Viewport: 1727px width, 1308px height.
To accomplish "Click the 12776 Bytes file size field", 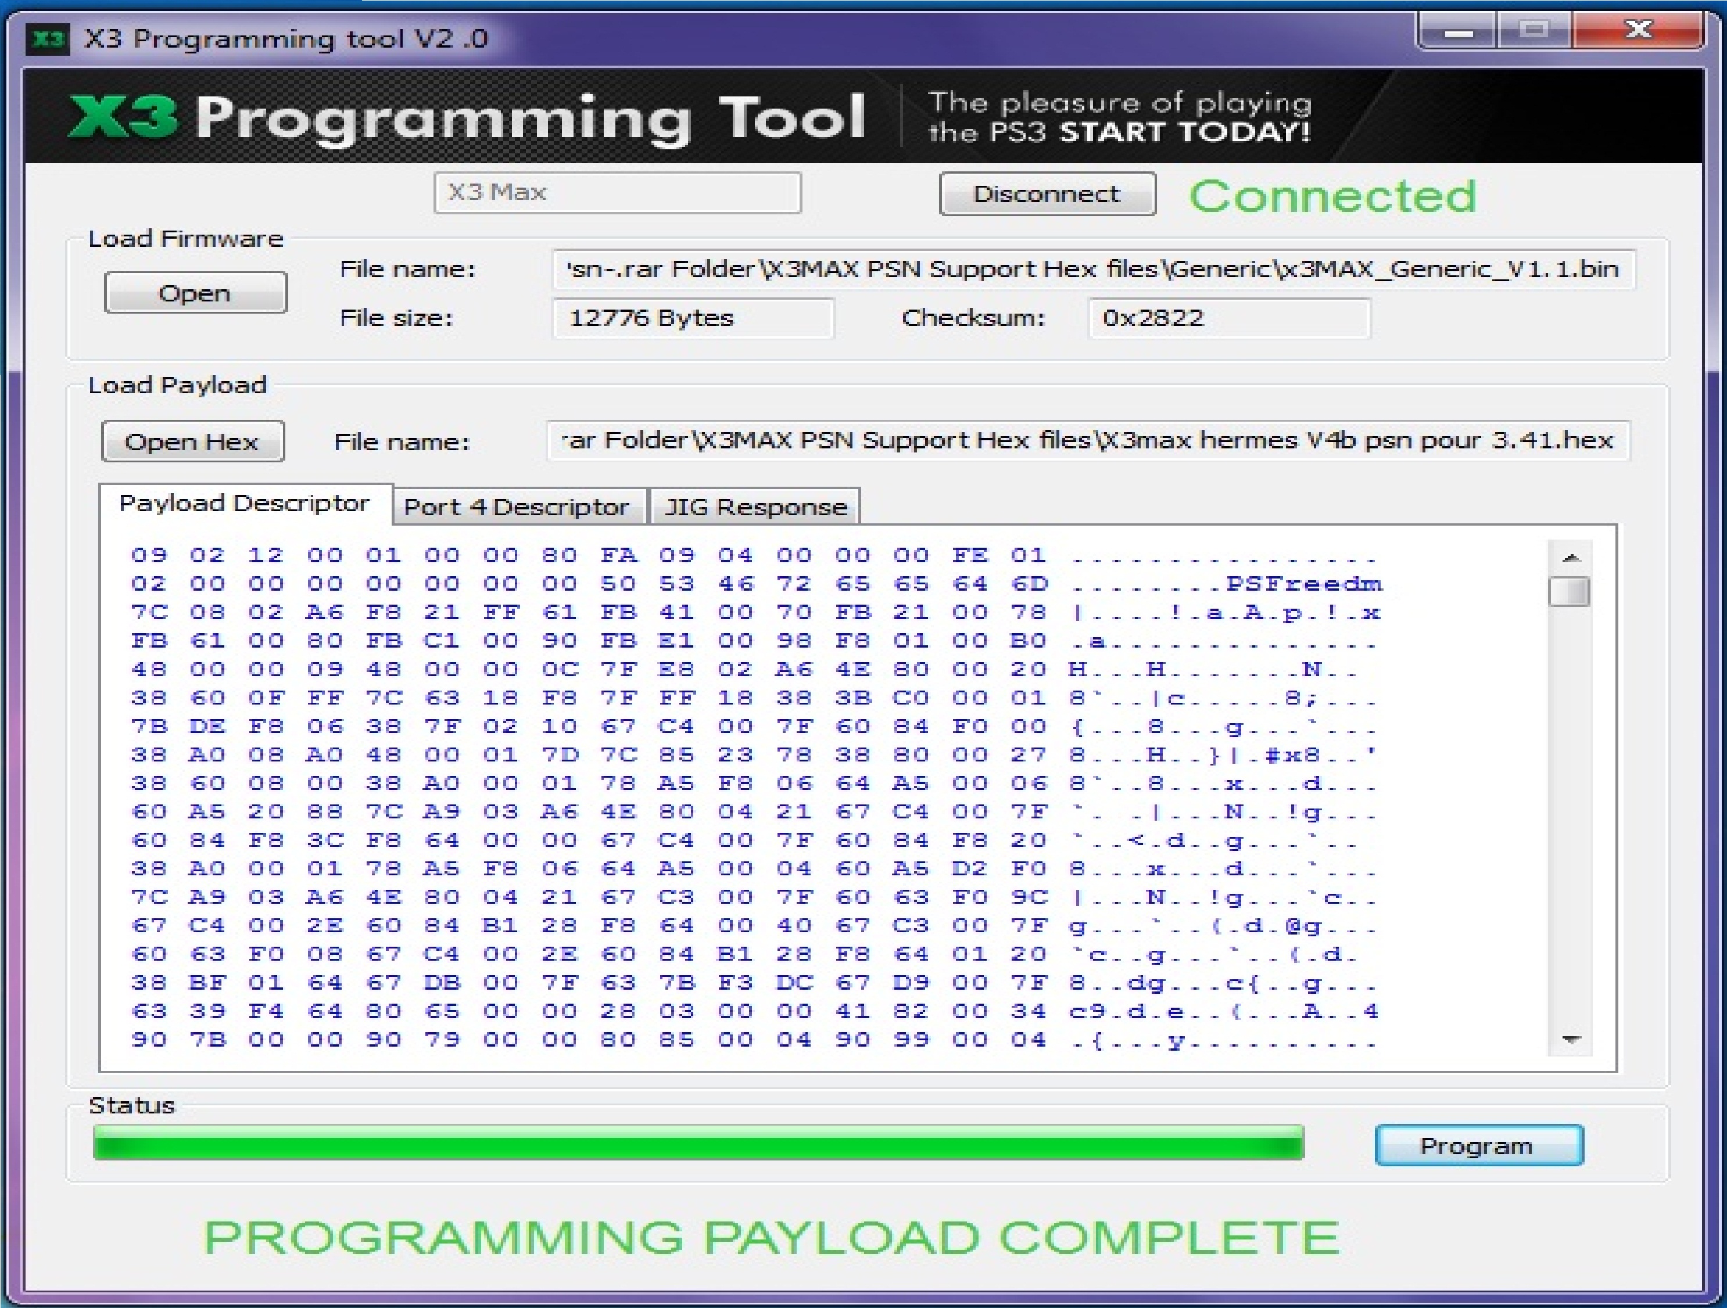I will coord(693,318).
